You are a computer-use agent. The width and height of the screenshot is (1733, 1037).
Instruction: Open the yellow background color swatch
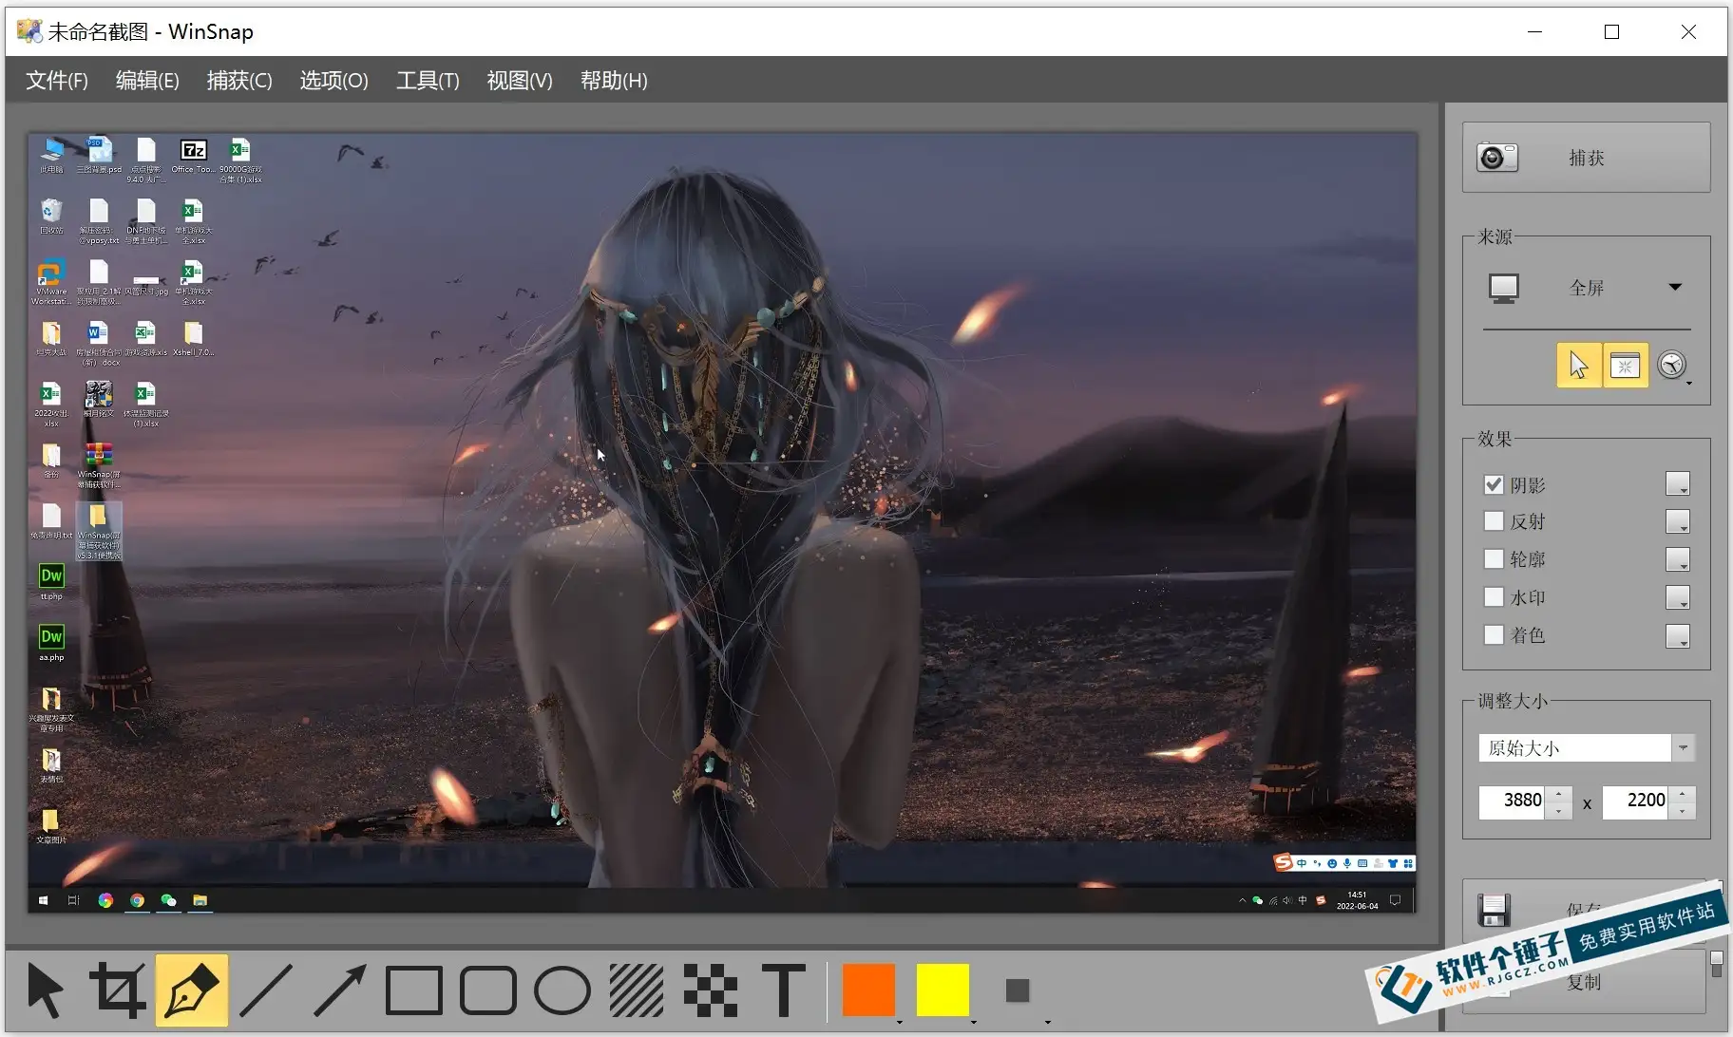pos(943,990)
